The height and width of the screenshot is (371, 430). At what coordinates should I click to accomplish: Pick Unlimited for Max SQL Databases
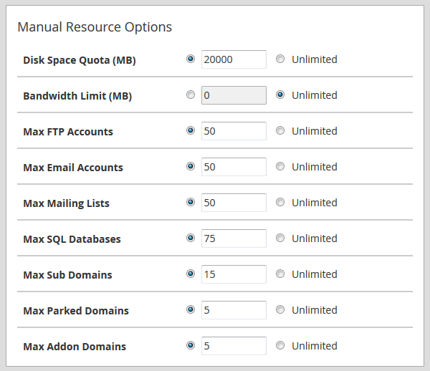tap(280, 238)
